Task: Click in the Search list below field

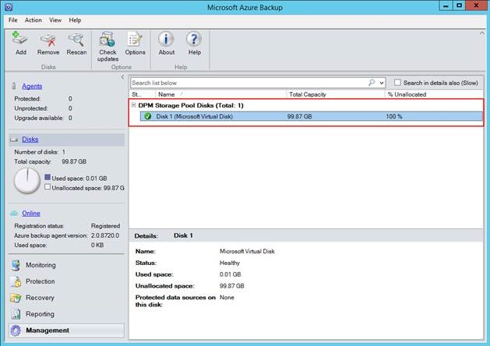Action: 248,82
